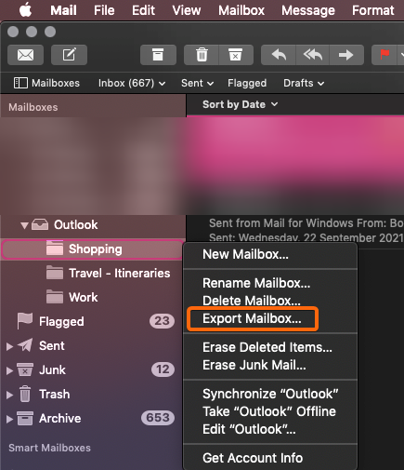Reply using the single arrow icon
The width and height of the screenshot is (404, 470).
pos(279,55)
